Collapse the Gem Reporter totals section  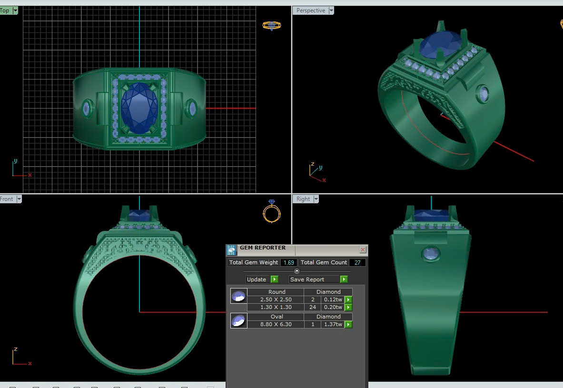tap(297, 271)
